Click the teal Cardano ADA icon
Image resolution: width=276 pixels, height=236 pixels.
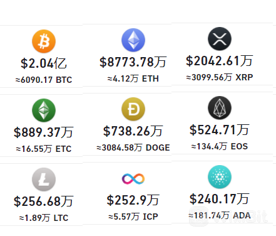pyautogui.click(x=220, y=177)
